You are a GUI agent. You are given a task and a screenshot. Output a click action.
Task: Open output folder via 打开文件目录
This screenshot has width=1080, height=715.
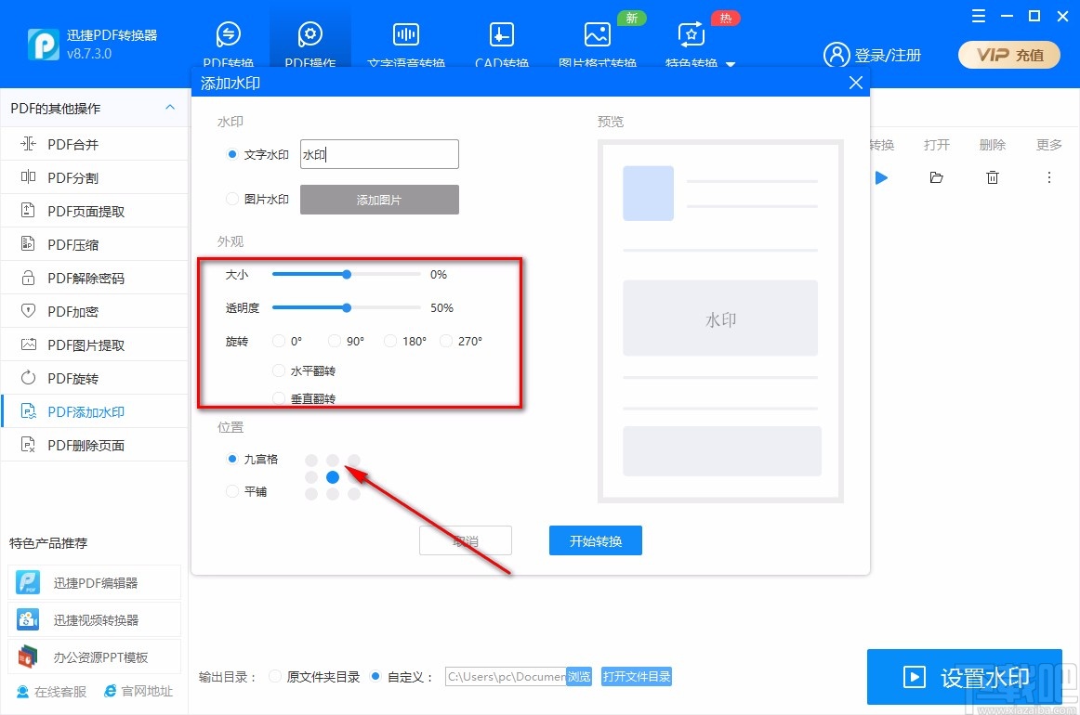[637, 677]
